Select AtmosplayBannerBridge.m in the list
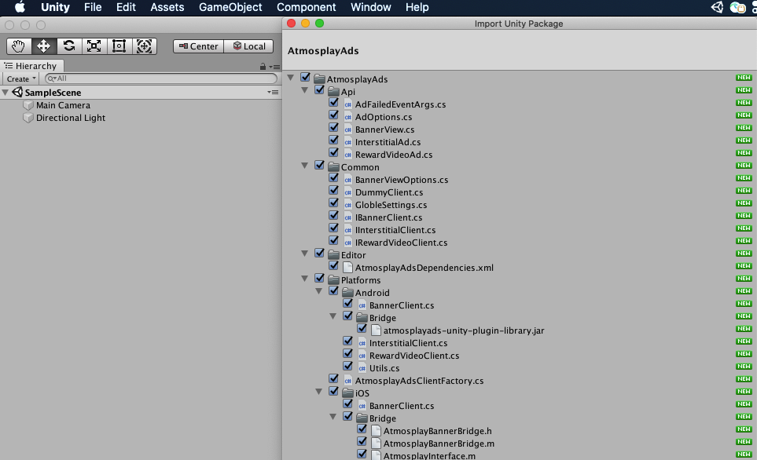 point(439,444)
